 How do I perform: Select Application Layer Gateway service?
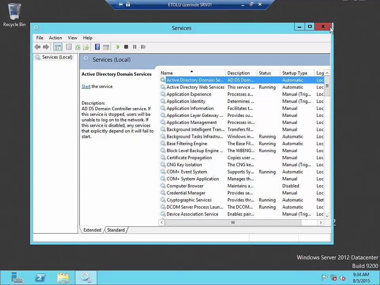point(241,115)
